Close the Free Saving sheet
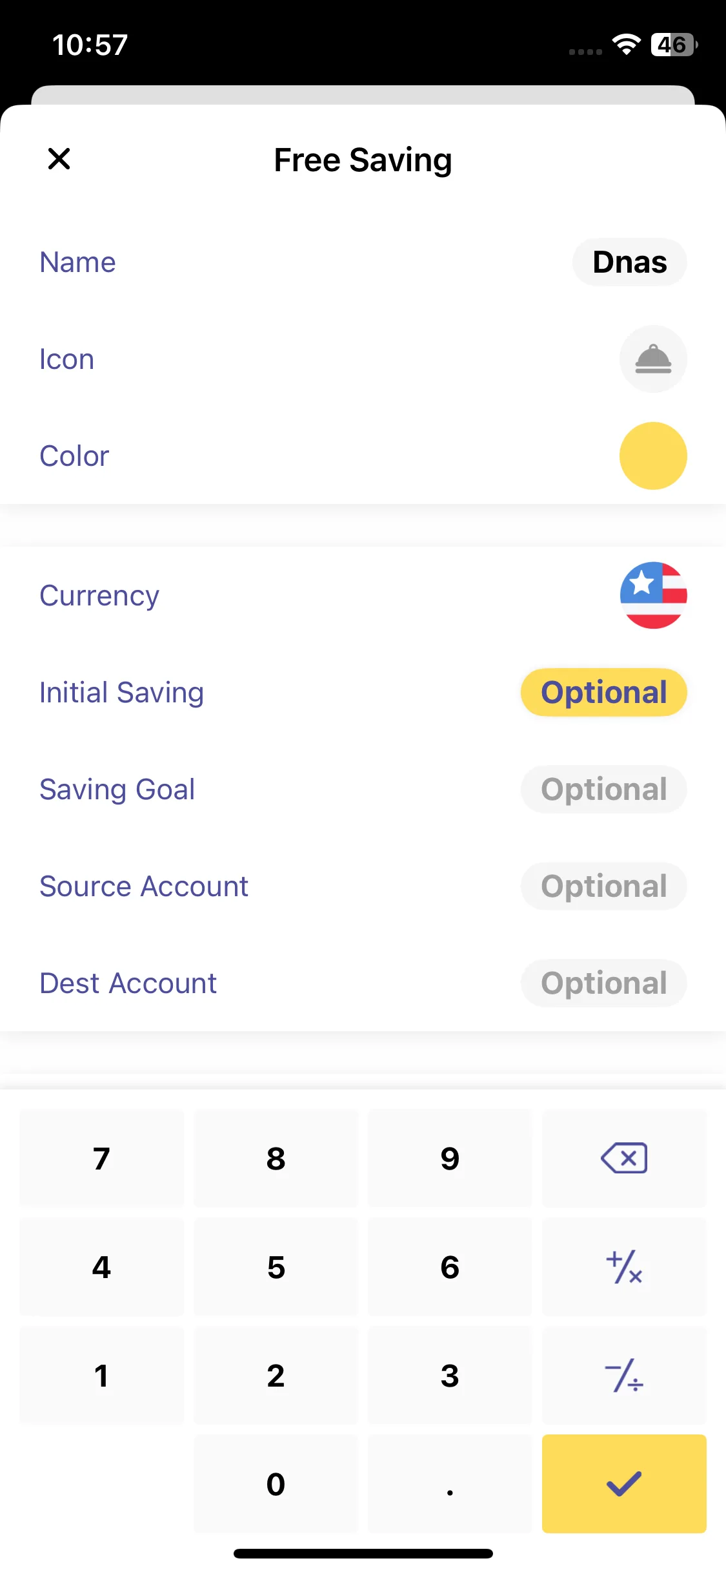This screenshot has width=726, height=1574. pyautogui.click(x=59, y=159)
